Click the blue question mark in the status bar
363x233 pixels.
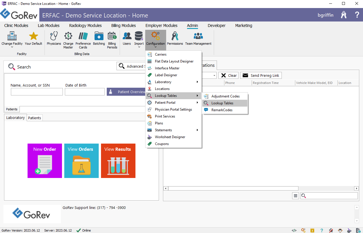pyautogui.click(x=322, y=230)
